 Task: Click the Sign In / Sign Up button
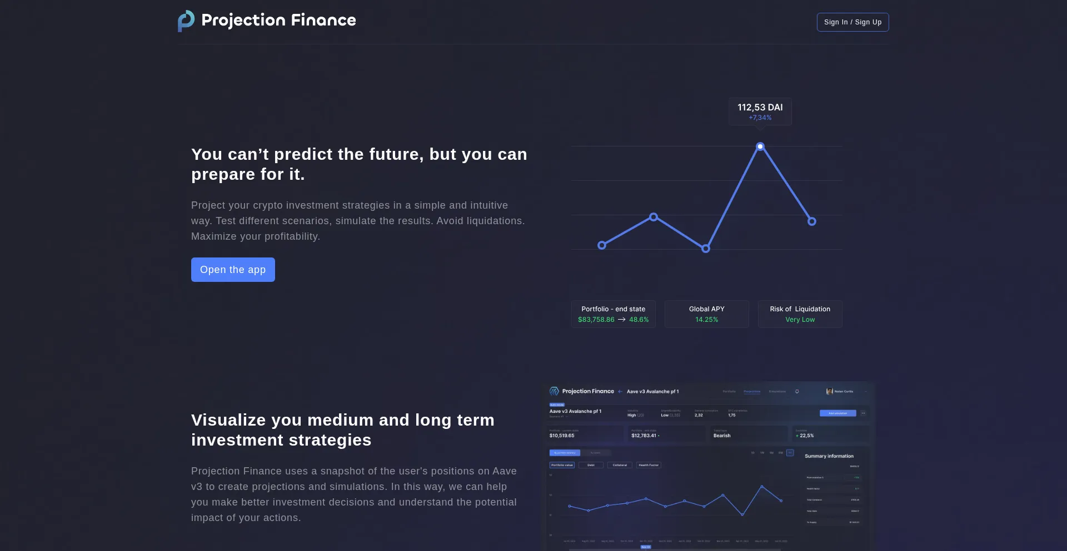(852, 22)
